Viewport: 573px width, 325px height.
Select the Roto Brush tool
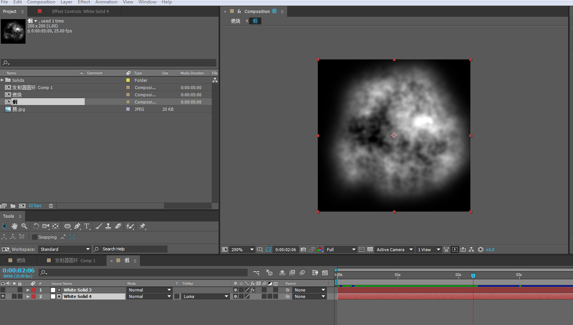pyautogui.click(x=130, y=226)
